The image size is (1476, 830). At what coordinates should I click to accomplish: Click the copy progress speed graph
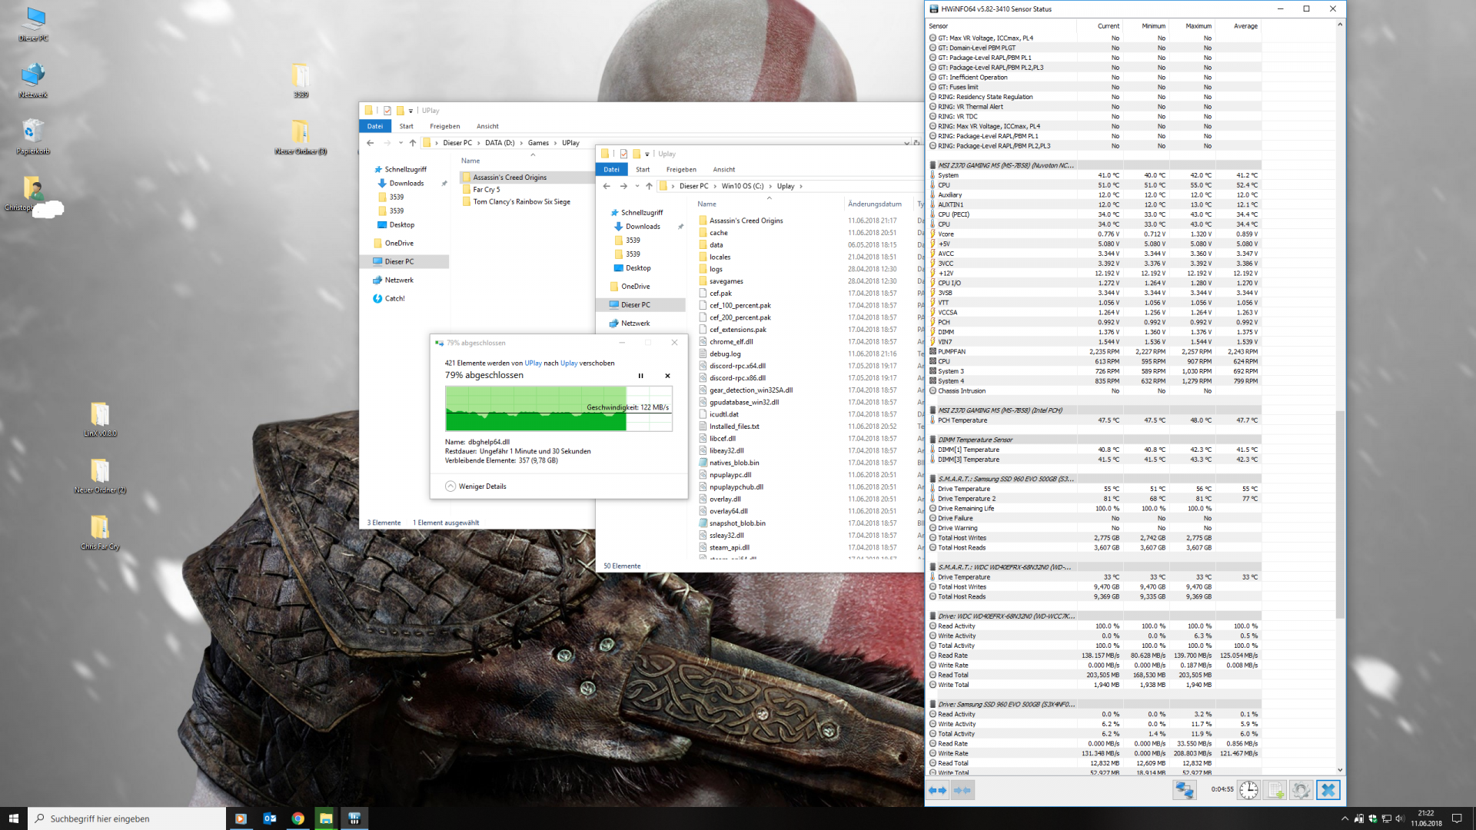coord(558,408)
